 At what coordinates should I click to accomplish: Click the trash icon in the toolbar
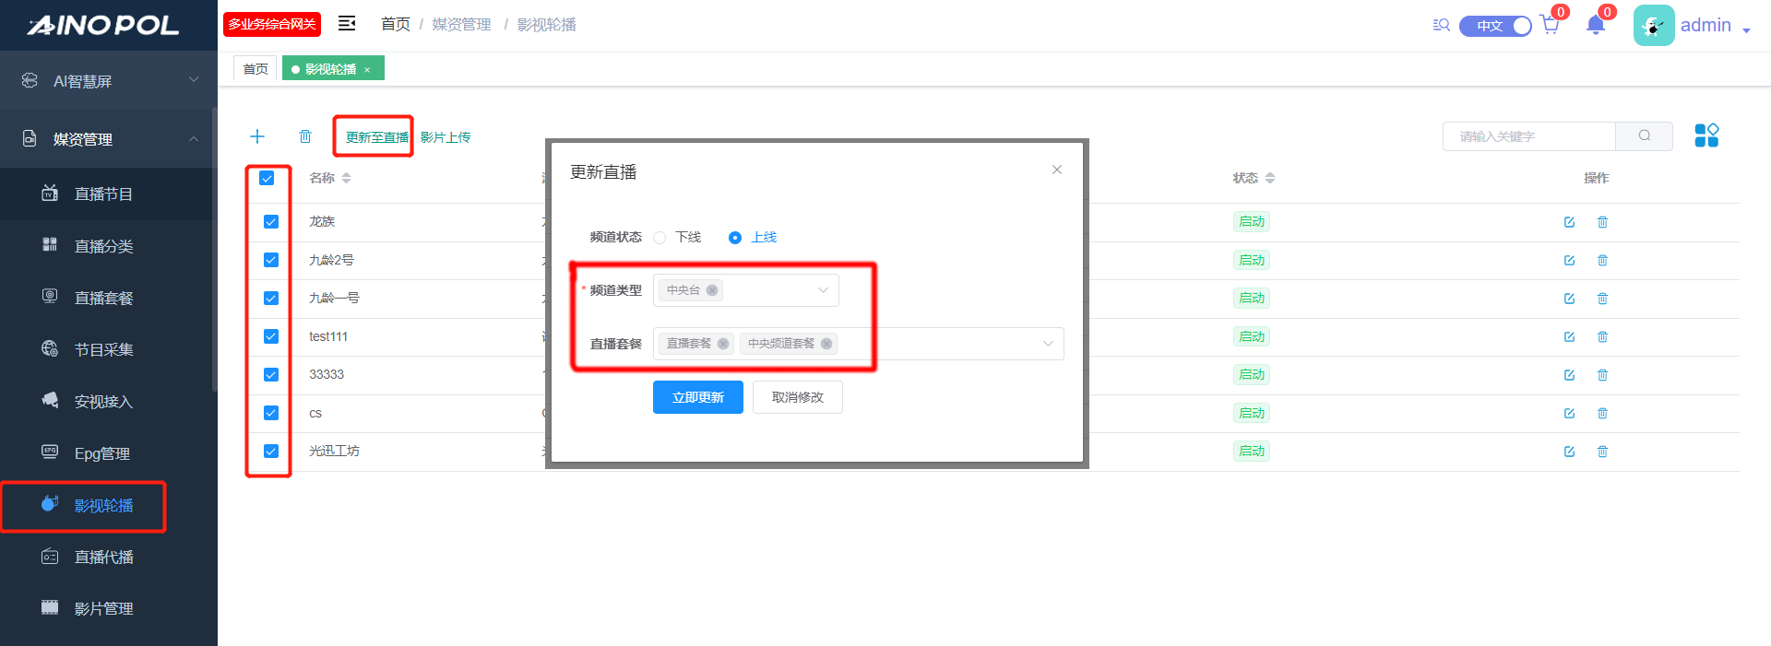[305, 136]
